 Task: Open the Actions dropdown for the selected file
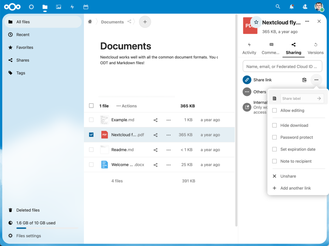point(126,106)
